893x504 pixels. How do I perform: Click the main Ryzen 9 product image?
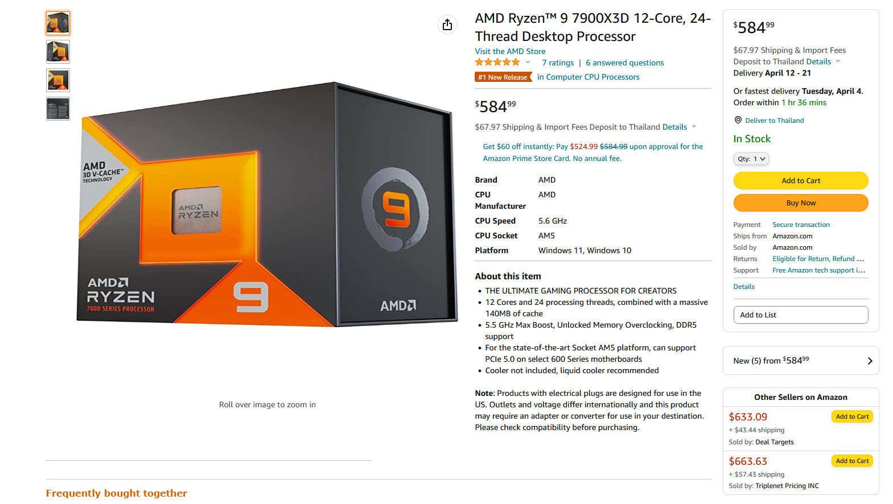coord(267,205)
